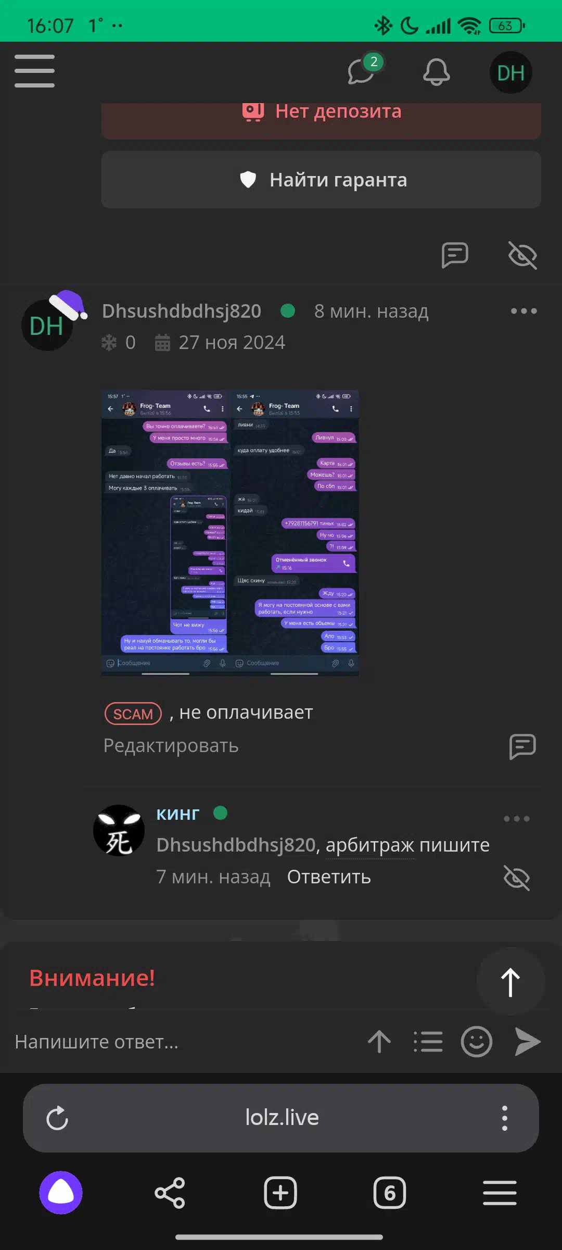Click comment icon next to crossed-eye icon
The height and width of the screenshot is (1250, 562).
[455, 255]
